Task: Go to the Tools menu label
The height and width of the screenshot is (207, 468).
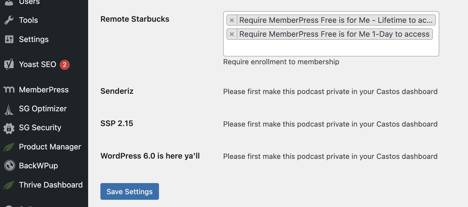Action: coord(28,20)
